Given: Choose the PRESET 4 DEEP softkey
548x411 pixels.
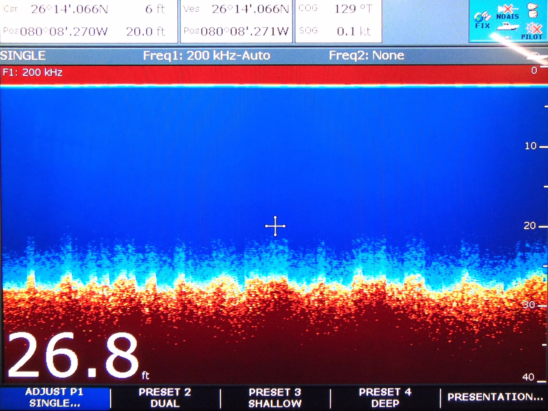Looking at the screenshot, I should [x=385, y=398].
